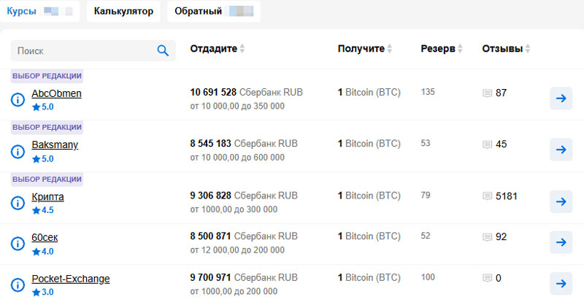The image size is (584, 305).
Task: Click the info icon for Крипта
Action: coord(18,203)
